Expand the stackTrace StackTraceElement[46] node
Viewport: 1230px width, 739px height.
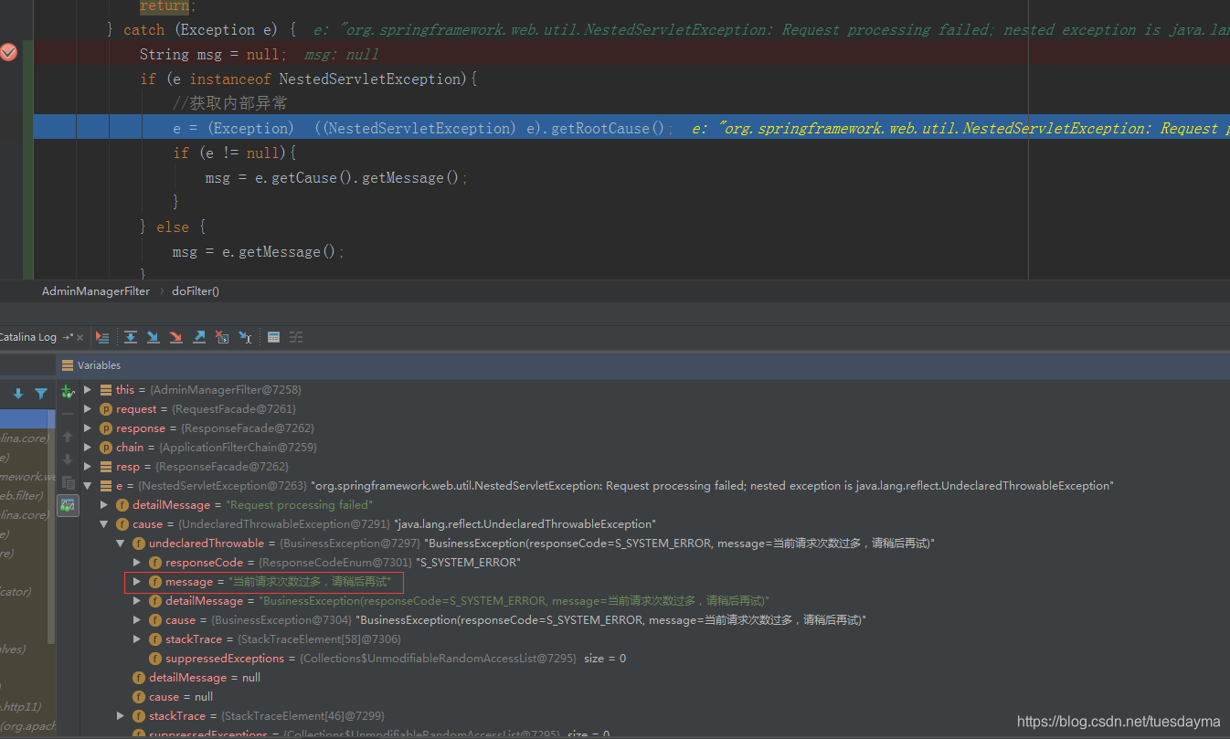tap(121, 716)
